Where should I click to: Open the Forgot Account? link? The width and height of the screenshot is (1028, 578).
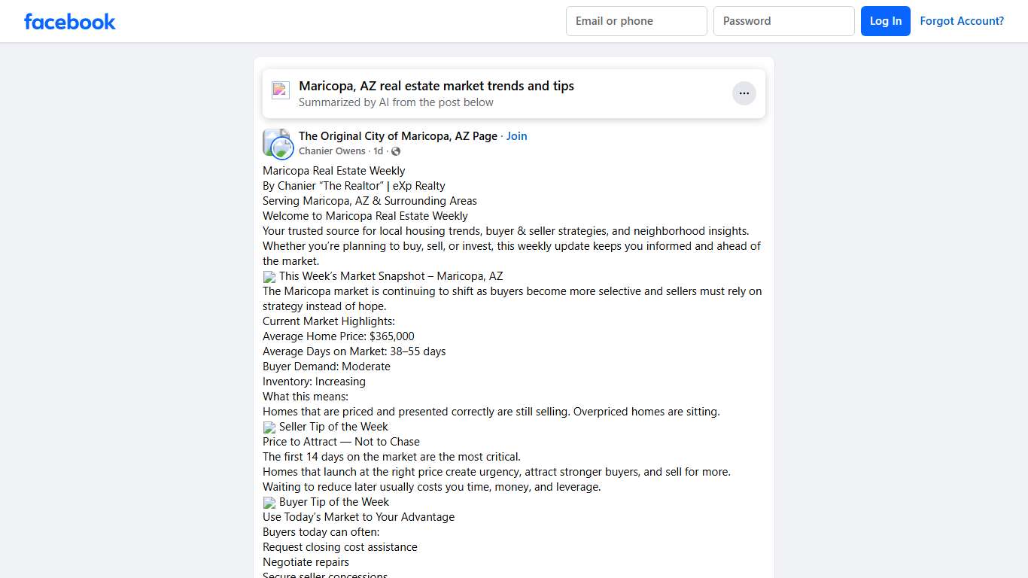[x=962, y=21]
